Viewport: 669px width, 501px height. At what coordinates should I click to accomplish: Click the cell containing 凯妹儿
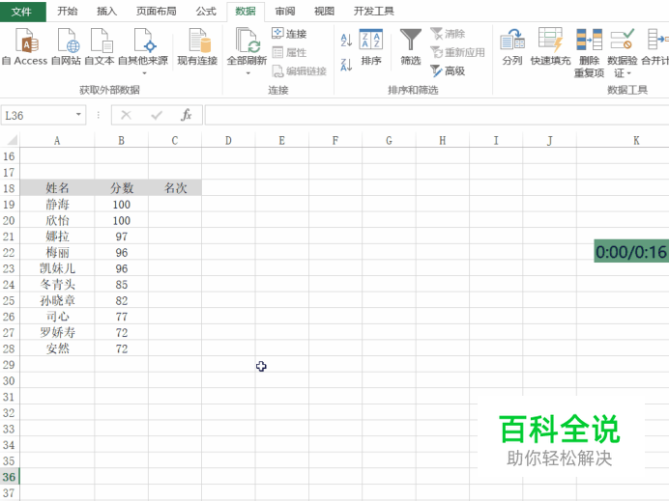pos(57,268)
